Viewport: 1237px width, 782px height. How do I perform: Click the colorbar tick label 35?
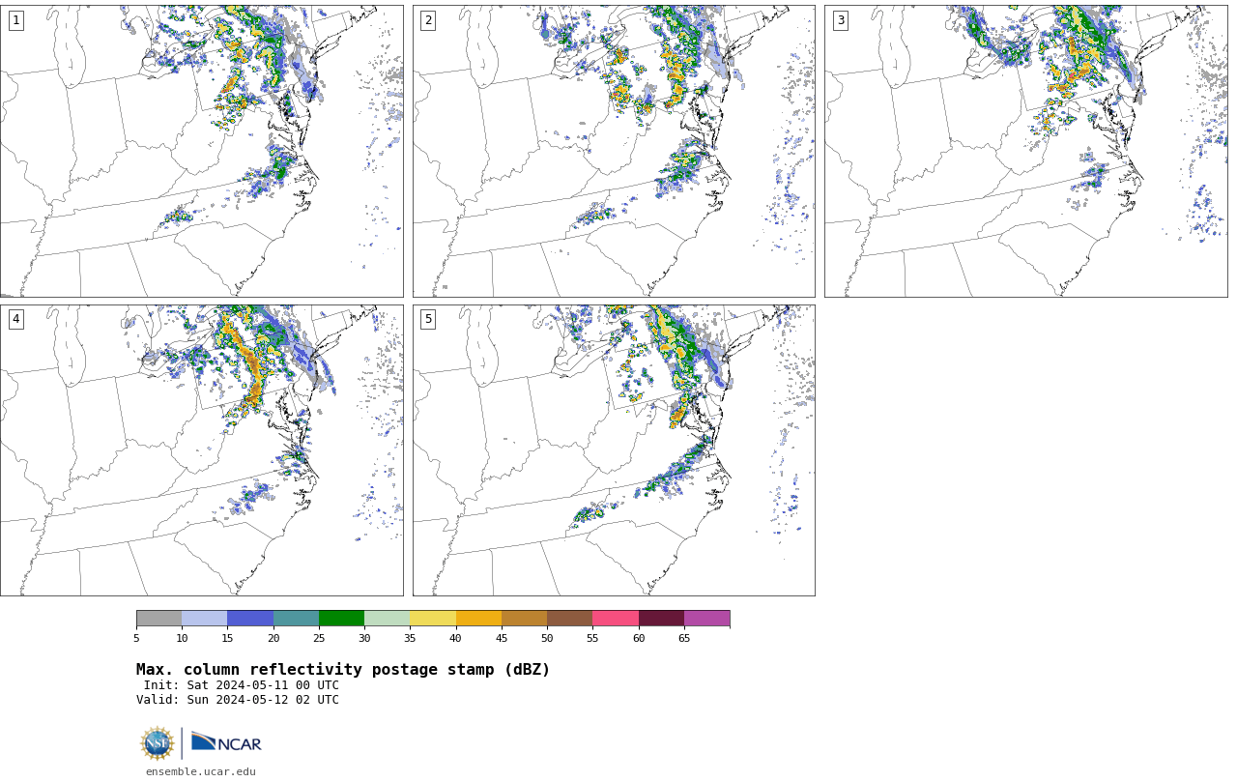coord(410,638)
